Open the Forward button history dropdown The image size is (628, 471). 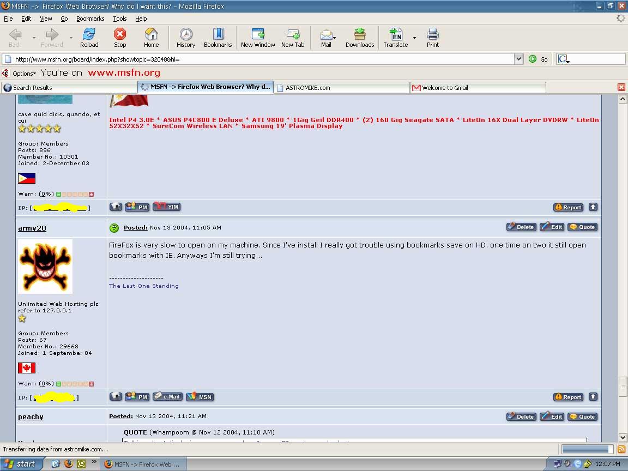tap(71, 38)
